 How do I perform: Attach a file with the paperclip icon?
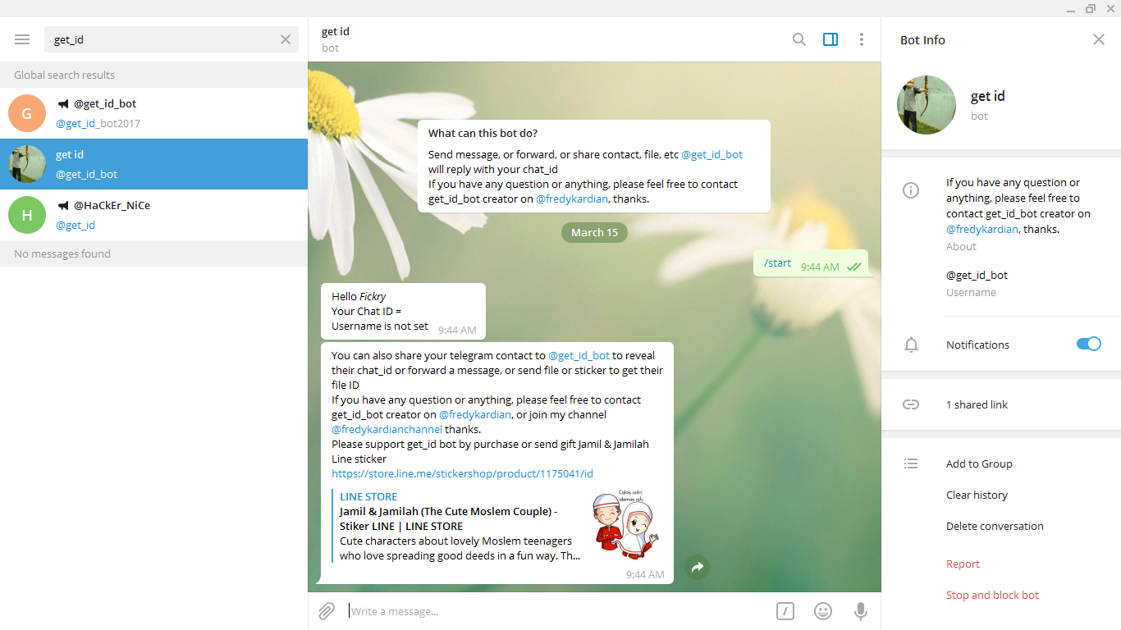(x=327, y=611)
